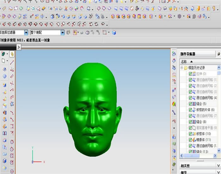Image resolution: width=221 pixels, height=174 pixels.
Task: Click the 名称 column header
Action: point(184,62)
